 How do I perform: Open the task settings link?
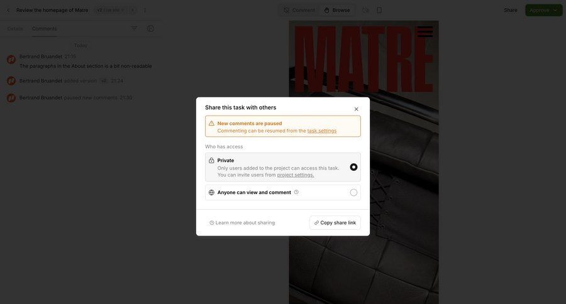(x=321, y=131)
